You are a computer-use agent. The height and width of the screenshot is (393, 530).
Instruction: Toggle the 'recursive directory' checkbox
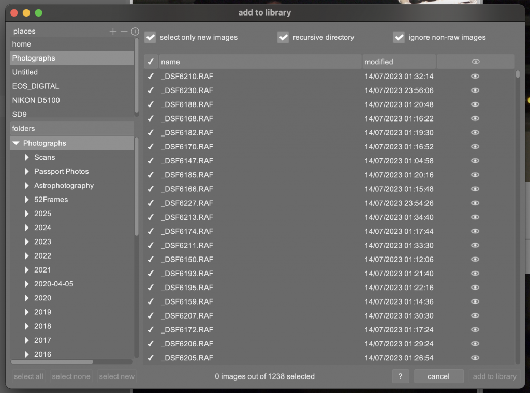point(283,37)
